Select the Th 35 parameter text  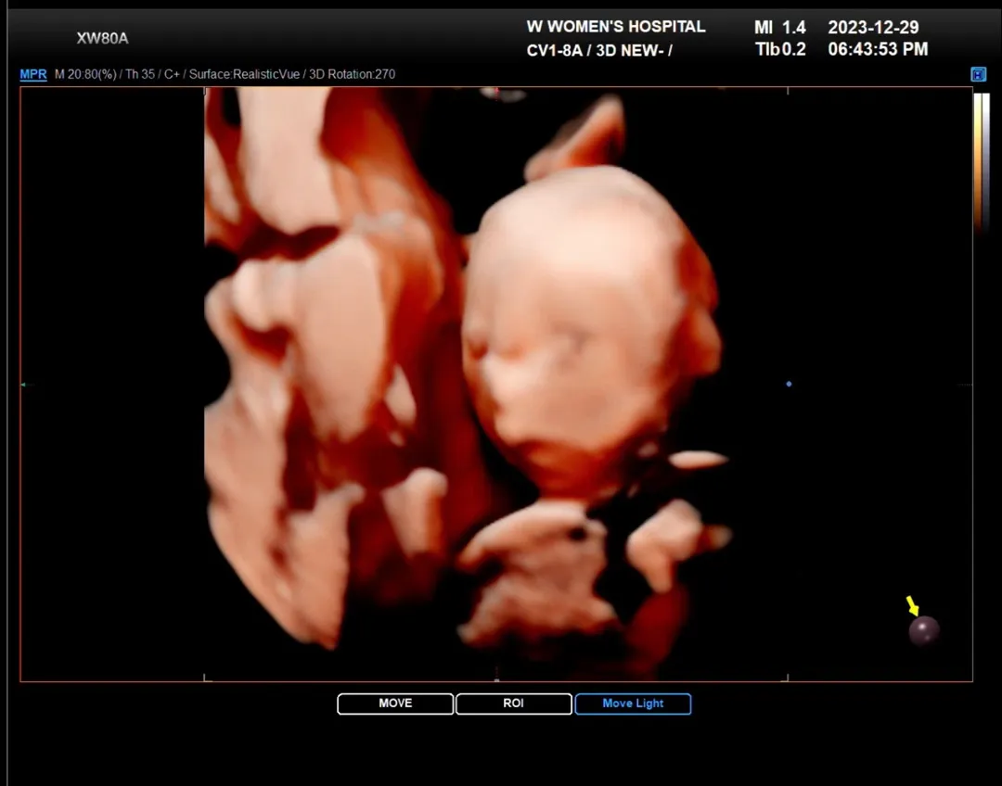(140, 74)
